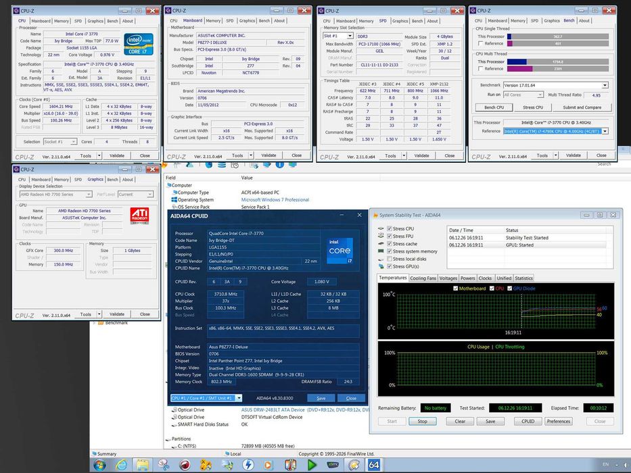Viewport: 631px width, 473px height.
Task: Click the CPU Multi Thread This Processor bar
Action: click(558, 62)
